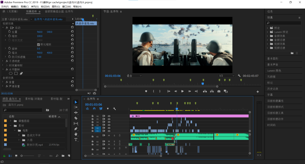Open the Lumetri 颜色 panel
The width and height of the screenshot is (305, 164).
[x=274, y=71]
